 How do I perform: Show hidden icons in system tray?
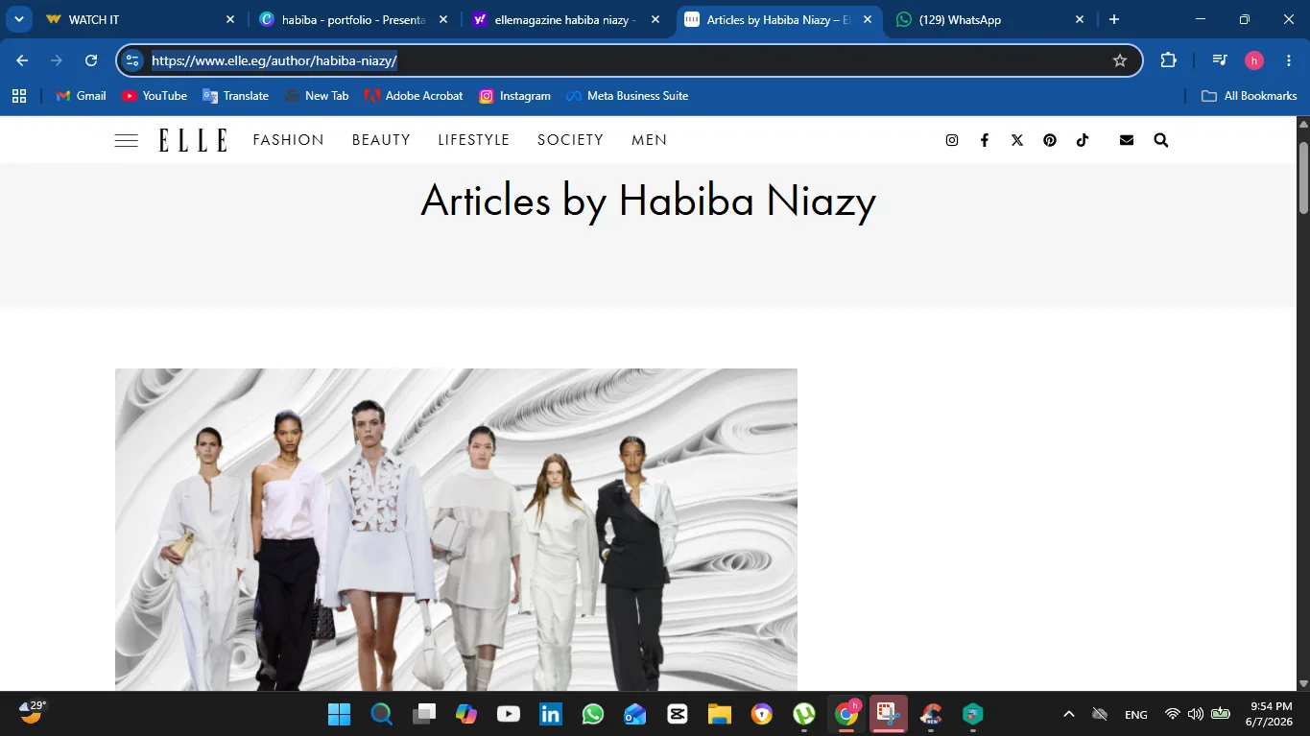click(x=1069, y=714)
